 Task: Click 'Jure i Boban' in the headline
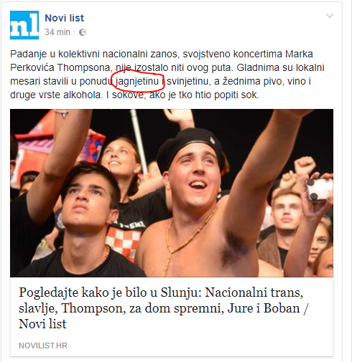click(x=264, y=308)
